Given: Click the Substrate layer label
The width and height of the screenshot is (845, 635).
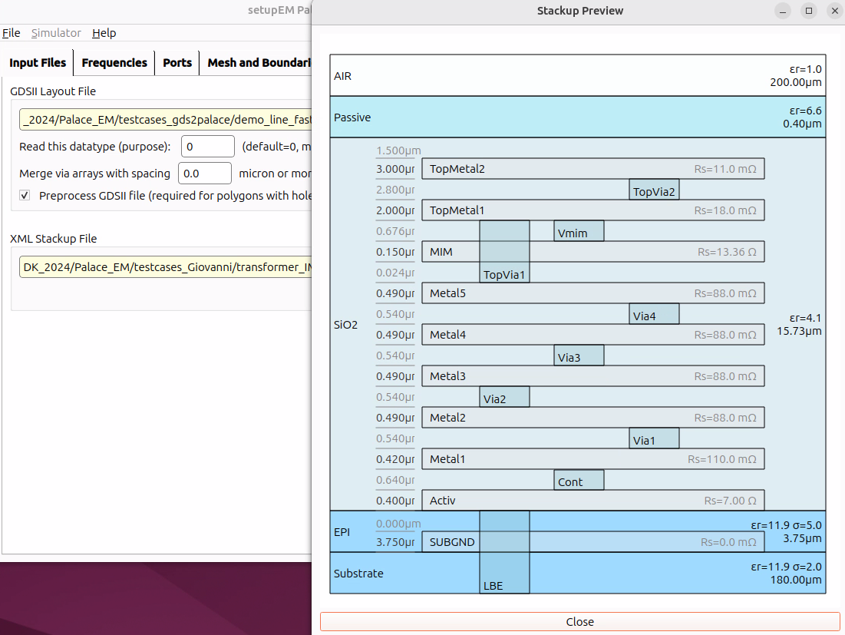Looking at the screenshot, I should point(358,574).
